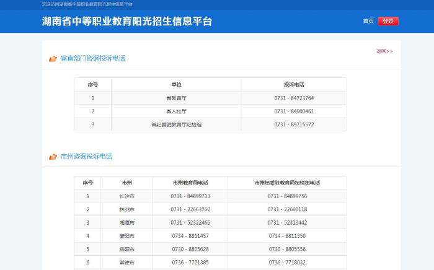Click the 衡阳市 city cell
This screenshot has width=434, height=270.
126,236
